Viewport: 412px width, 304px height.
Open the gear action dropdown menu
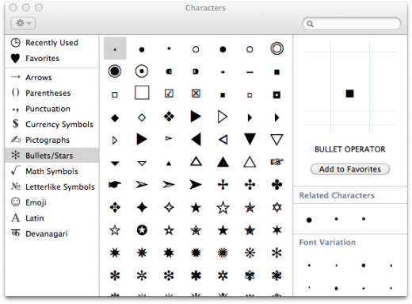click(23, 23)
